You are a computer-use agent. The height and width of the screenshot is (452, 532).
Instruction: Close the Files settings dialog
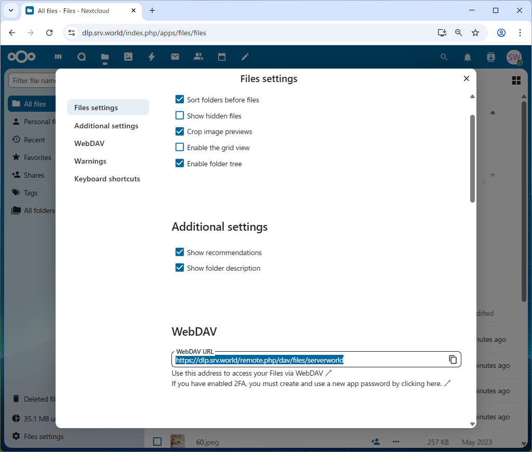point(466,78)
